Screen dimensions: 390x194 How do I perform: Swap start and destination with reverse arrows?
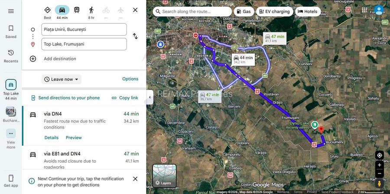click(x=135, y=36)
